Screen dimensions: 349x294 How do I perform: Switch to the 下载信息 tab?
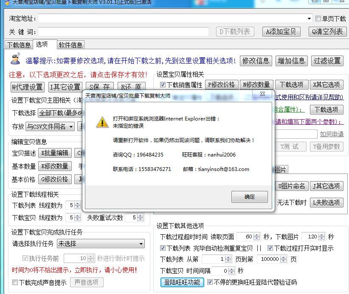[x=19, y=45]
